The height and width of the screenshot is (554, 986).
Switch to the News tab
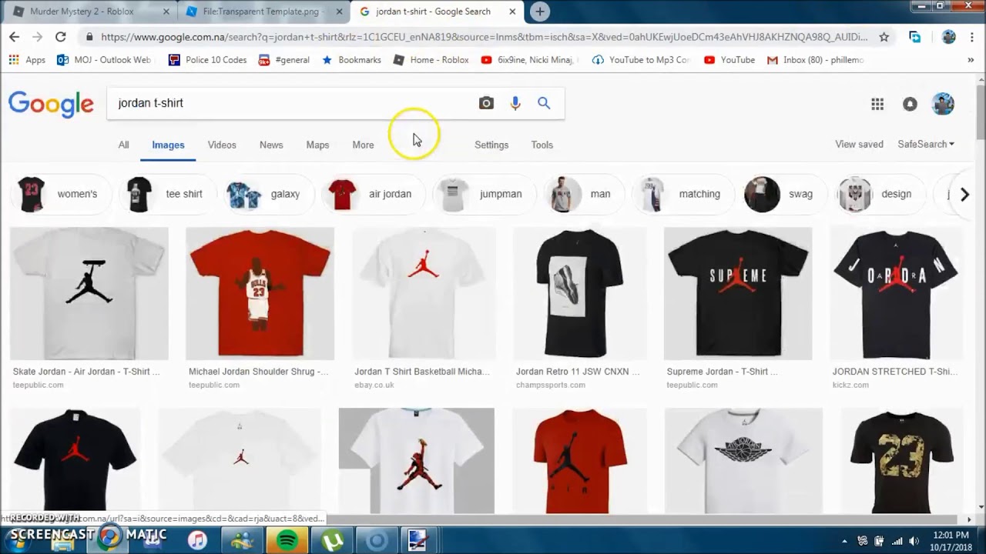pyautogui.click(x=271, y=145)
